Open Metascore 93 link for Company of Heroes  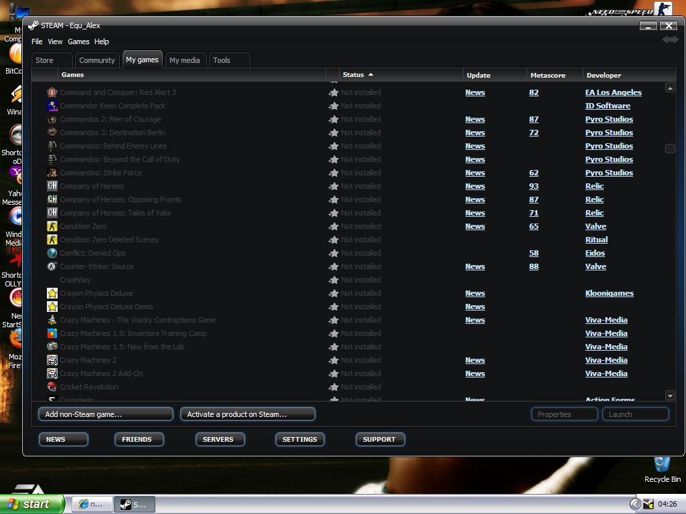coord(534,186)
